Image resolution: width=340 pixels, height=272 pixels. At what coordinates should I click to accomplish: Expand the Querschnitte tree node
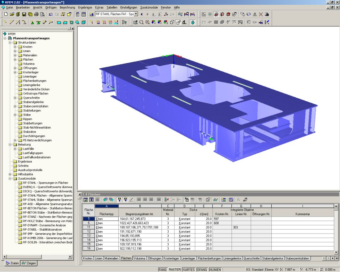point(15,98)
